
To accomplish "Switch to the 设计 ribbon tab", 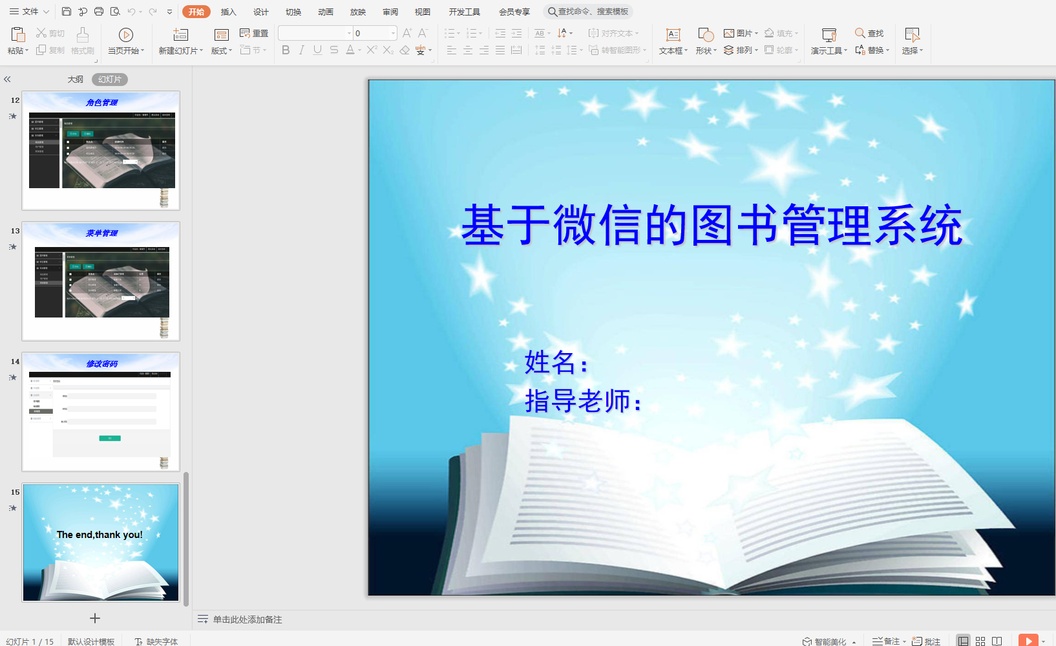I will 261,12.
